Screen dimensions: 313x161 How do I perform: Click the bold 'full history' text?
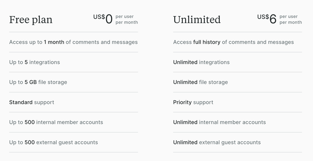207,42
